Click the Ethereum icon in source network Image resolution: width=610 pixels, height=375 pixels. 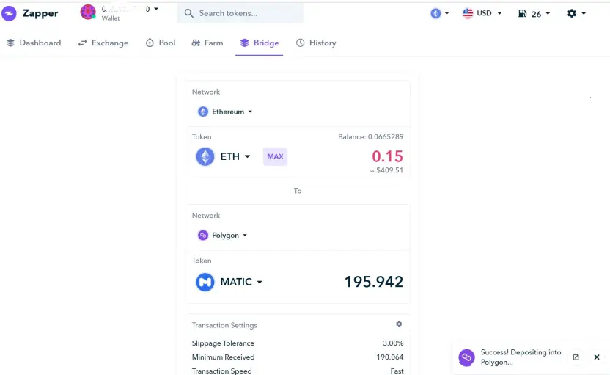[x=202, y=112]
